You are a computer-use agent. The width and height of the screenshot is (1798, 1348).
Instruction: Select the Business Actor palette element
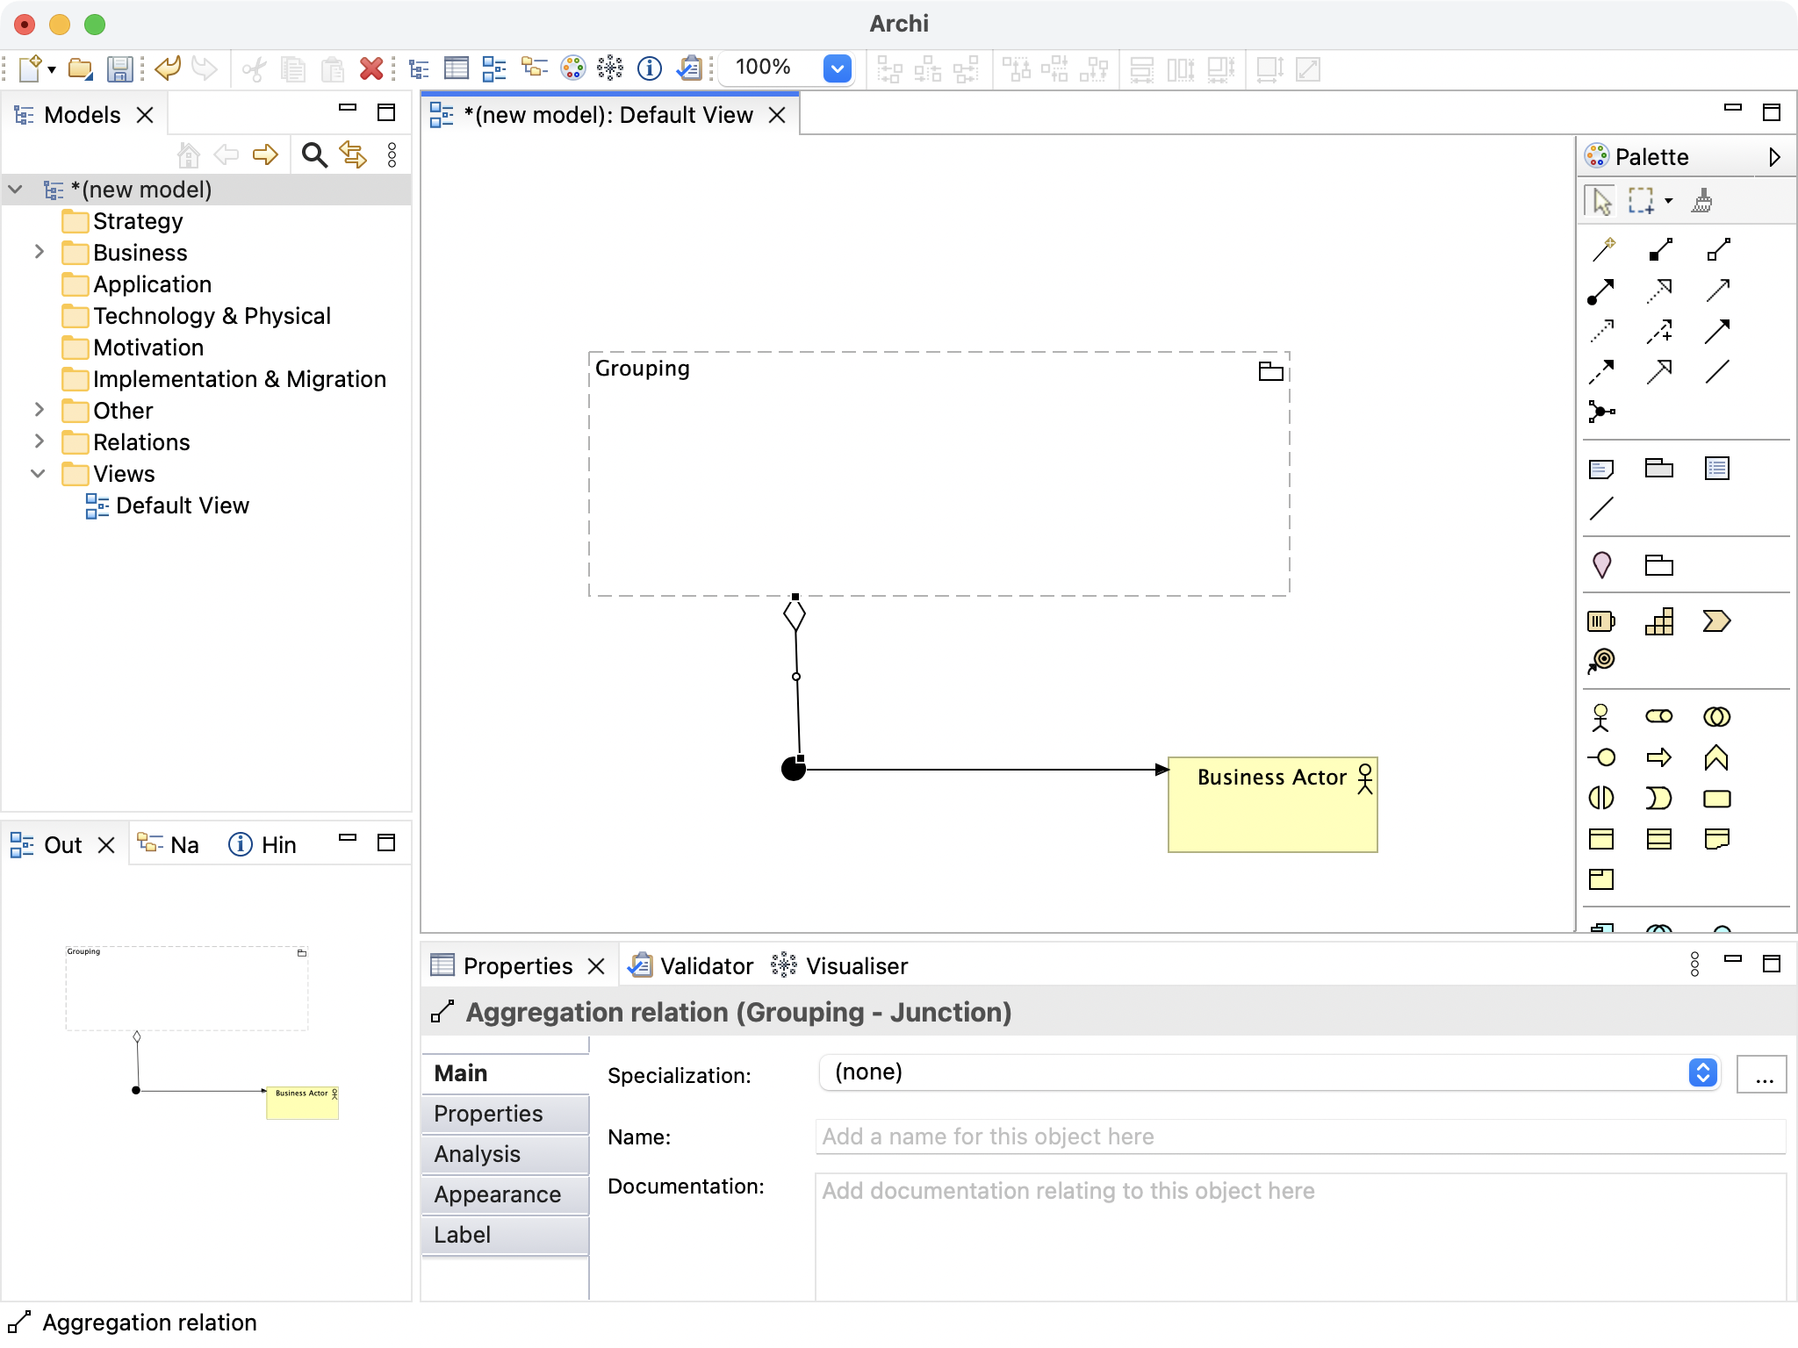point(1601,718)
